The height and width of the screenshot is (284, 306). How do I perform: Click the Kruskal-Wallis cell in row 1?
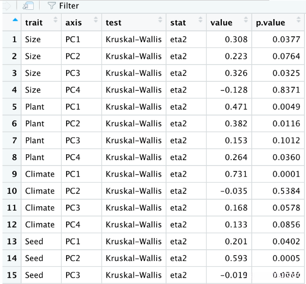(x=133, y=39)
